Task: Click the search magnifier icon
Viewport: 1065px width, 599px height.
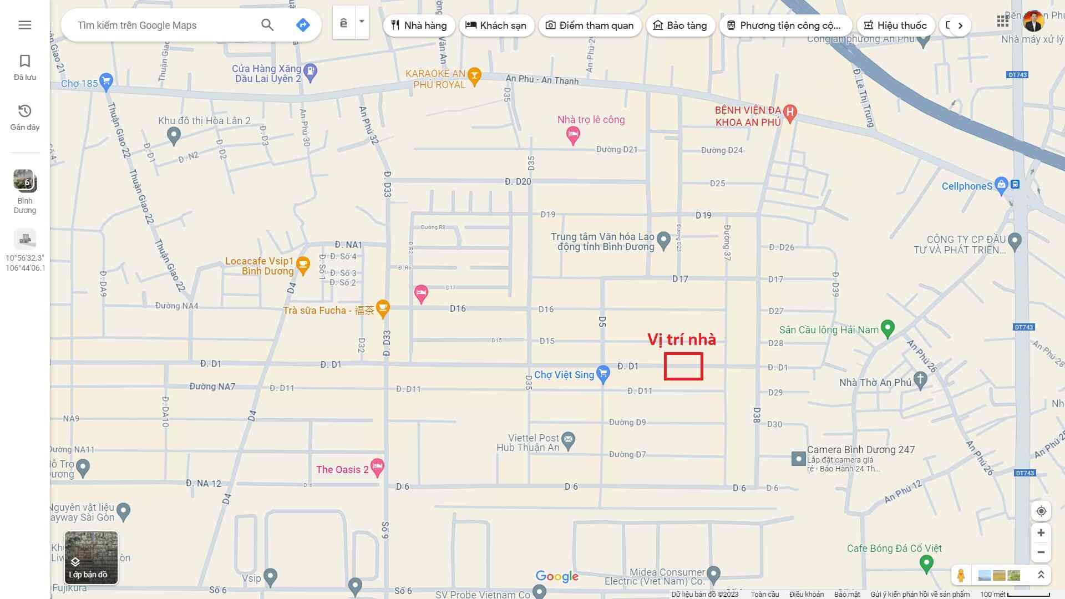Action: [x=267, y=25]
